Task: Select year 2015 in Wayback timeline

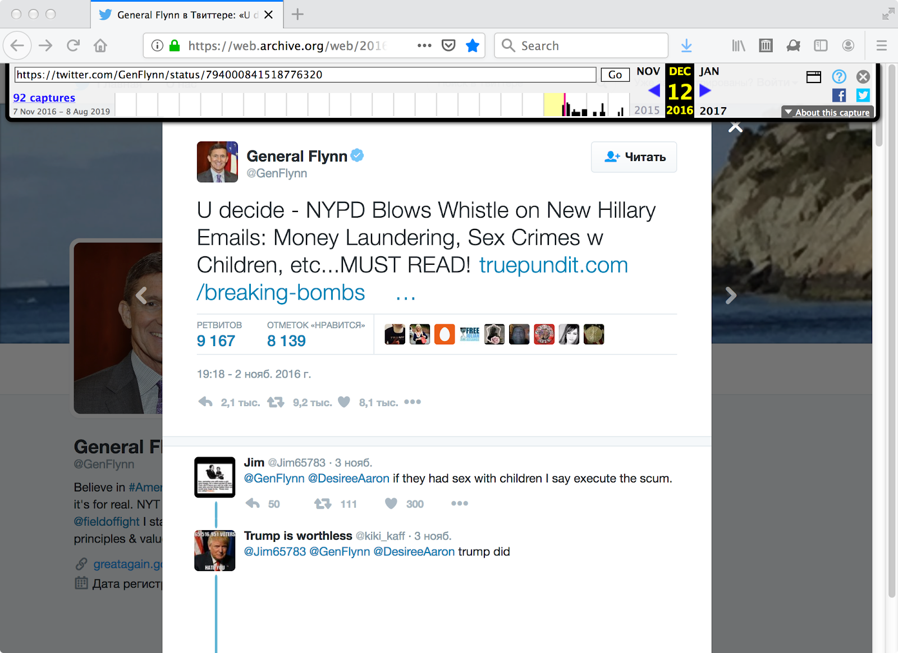Action: point(647,111)
